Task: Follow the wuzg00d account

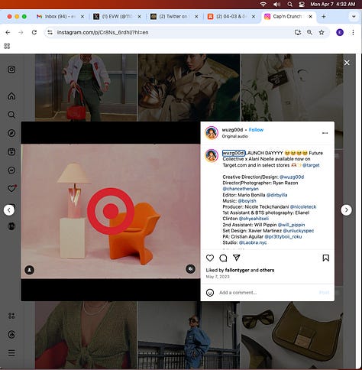Action: (256, 130)
